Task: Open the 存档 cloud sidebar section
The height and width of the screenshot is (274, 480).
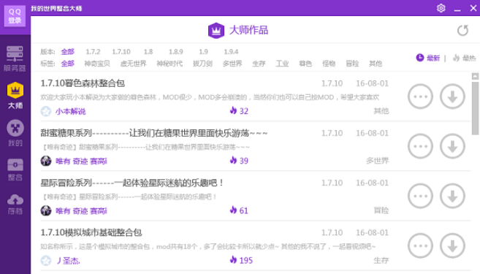Action: (x=15, y=204)
